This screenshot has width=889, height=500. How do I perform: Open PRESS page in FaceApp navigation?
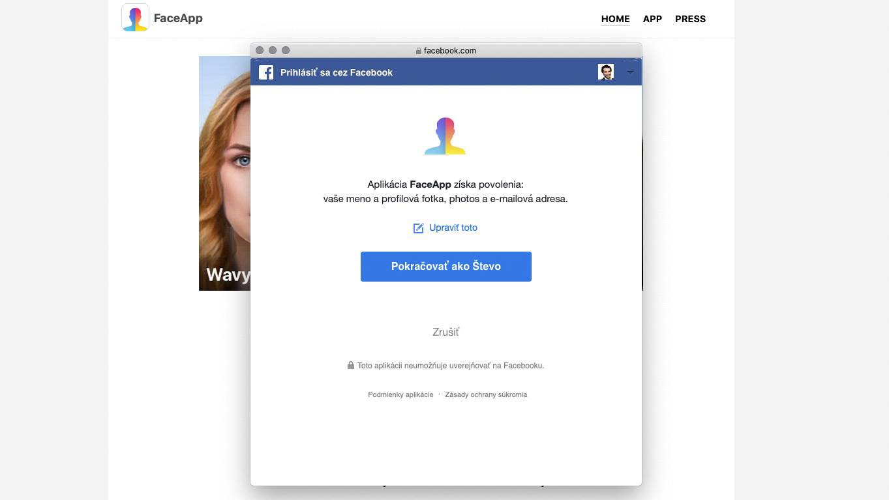[x=690, y=19]
